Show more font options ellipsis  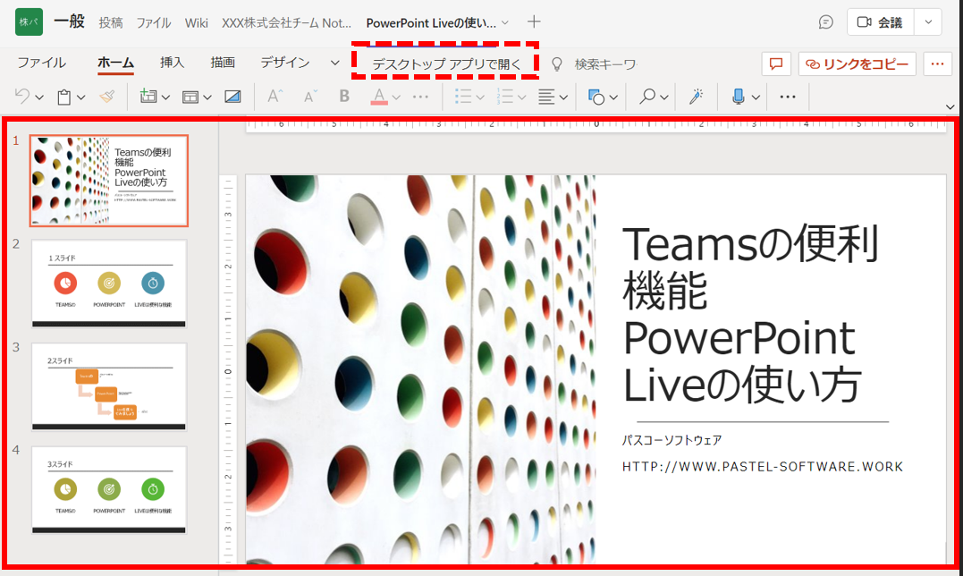click(x=421, y=97)
